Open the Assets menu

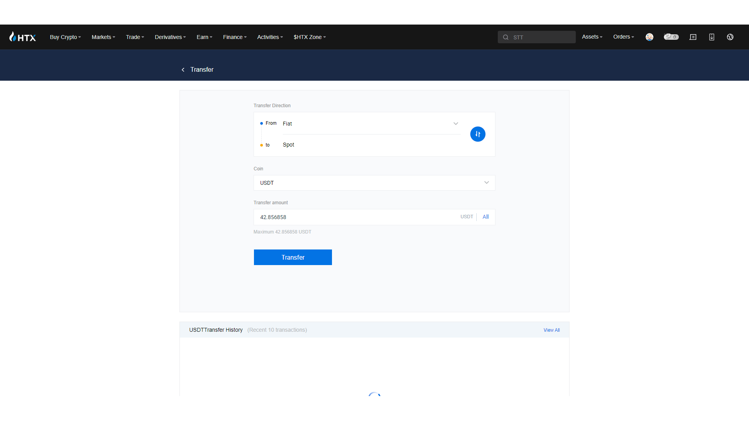coord(592,37)
